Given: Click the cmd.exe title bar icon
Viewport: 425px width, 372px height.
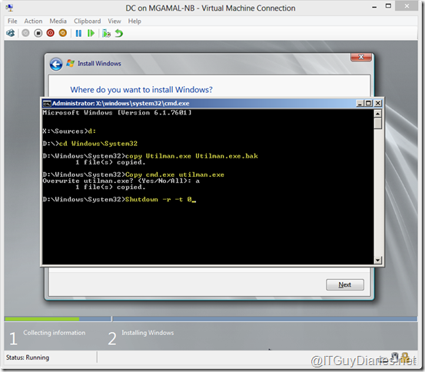Looking at the screenshot, I should pyautogui.click(x=47, y=104).
